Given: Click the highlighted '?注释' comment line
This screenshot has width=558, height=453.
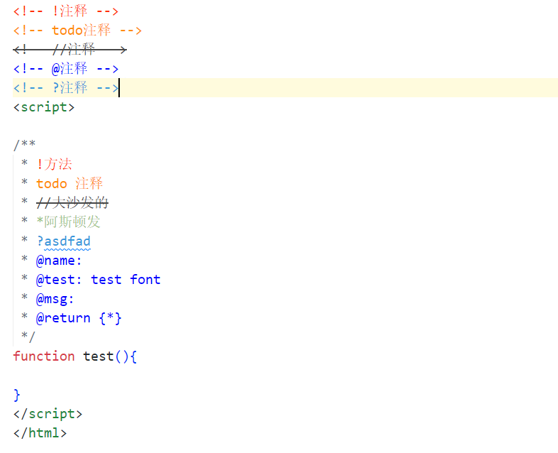Looking at the screenshot, I should (x=66, y=88).
